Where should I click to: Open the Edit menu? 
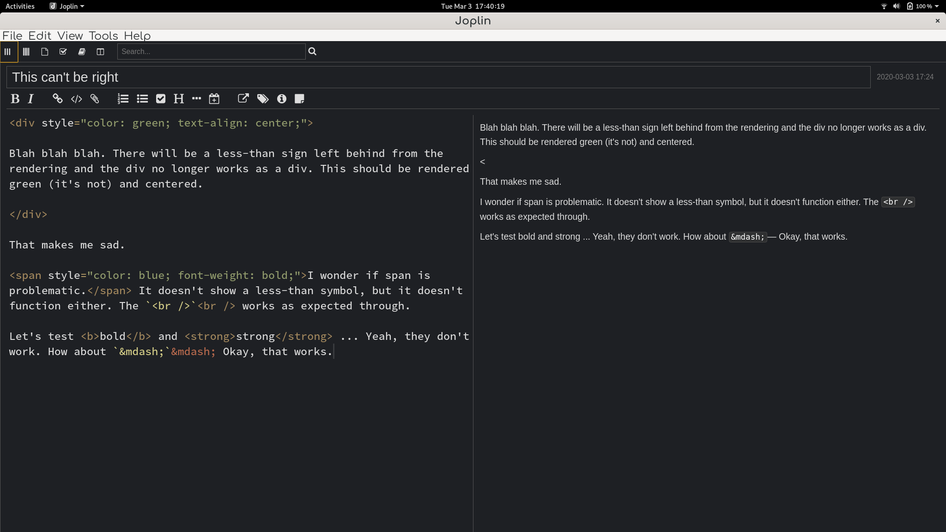pos(40,36)
